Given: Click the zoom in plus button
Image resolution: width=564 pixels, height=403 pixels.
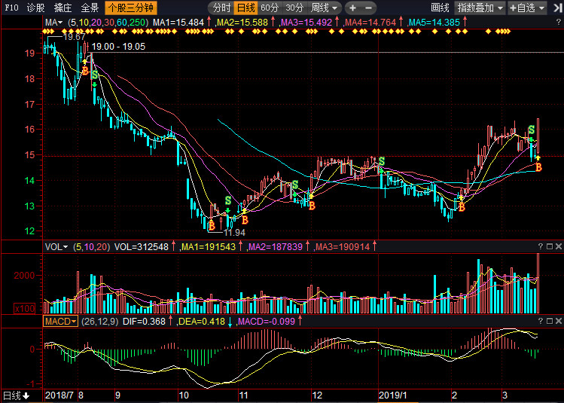Looking at the screenshot, I should click(352, 8).
